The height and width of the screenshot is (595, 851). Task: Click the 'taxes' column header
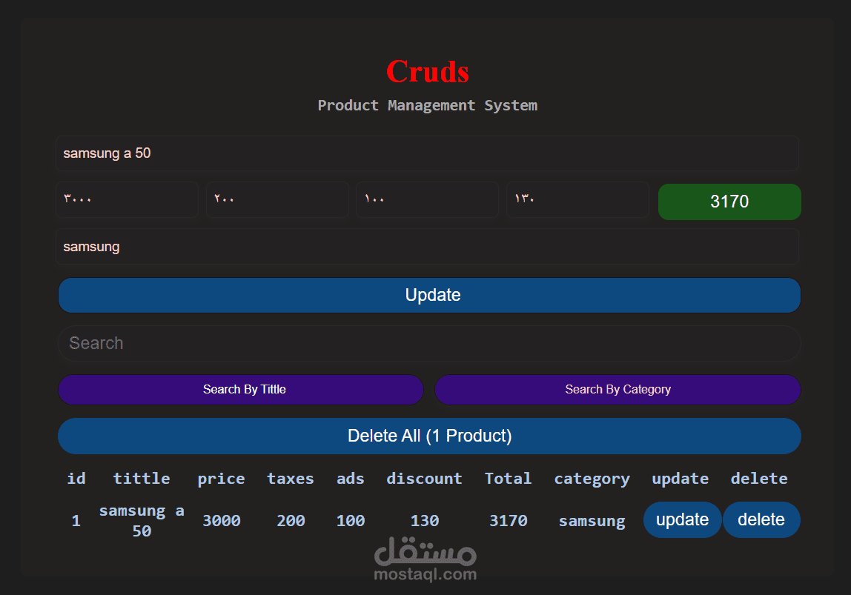(291, 479)
